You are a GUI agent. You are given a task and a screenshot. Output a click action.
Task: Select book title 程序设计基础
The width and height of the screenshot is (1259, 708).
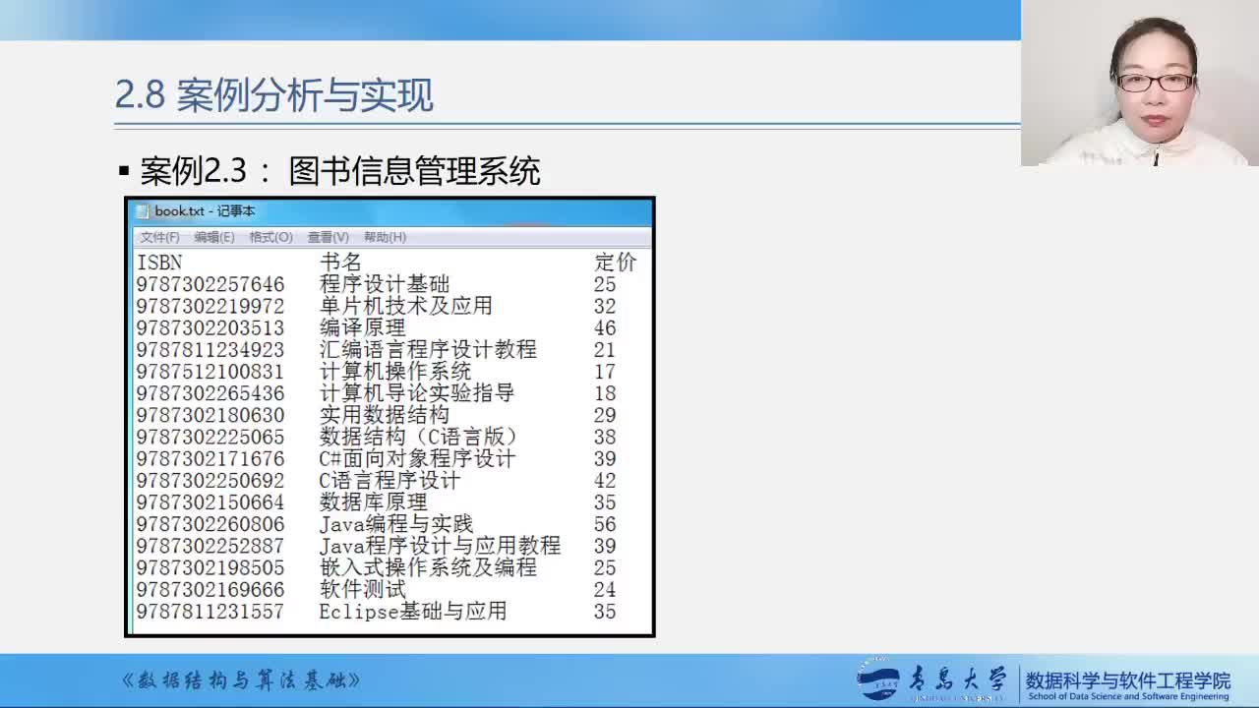pos(385,284)
